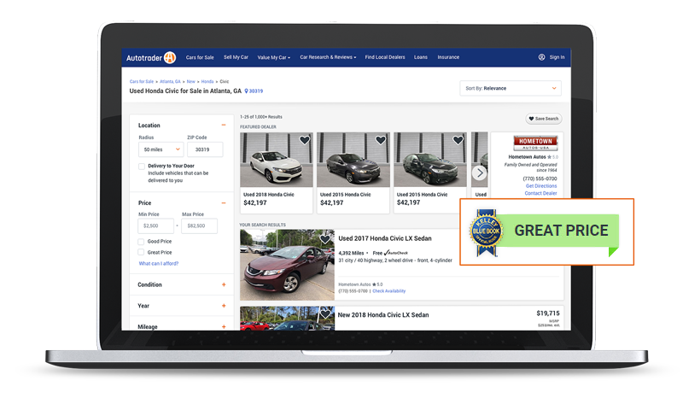Image resolution: width=683 pixels, height=404 pixels.
Task: Favorite the Used 2017 Honda Civic LX Sedan
Action: point(325,239)
